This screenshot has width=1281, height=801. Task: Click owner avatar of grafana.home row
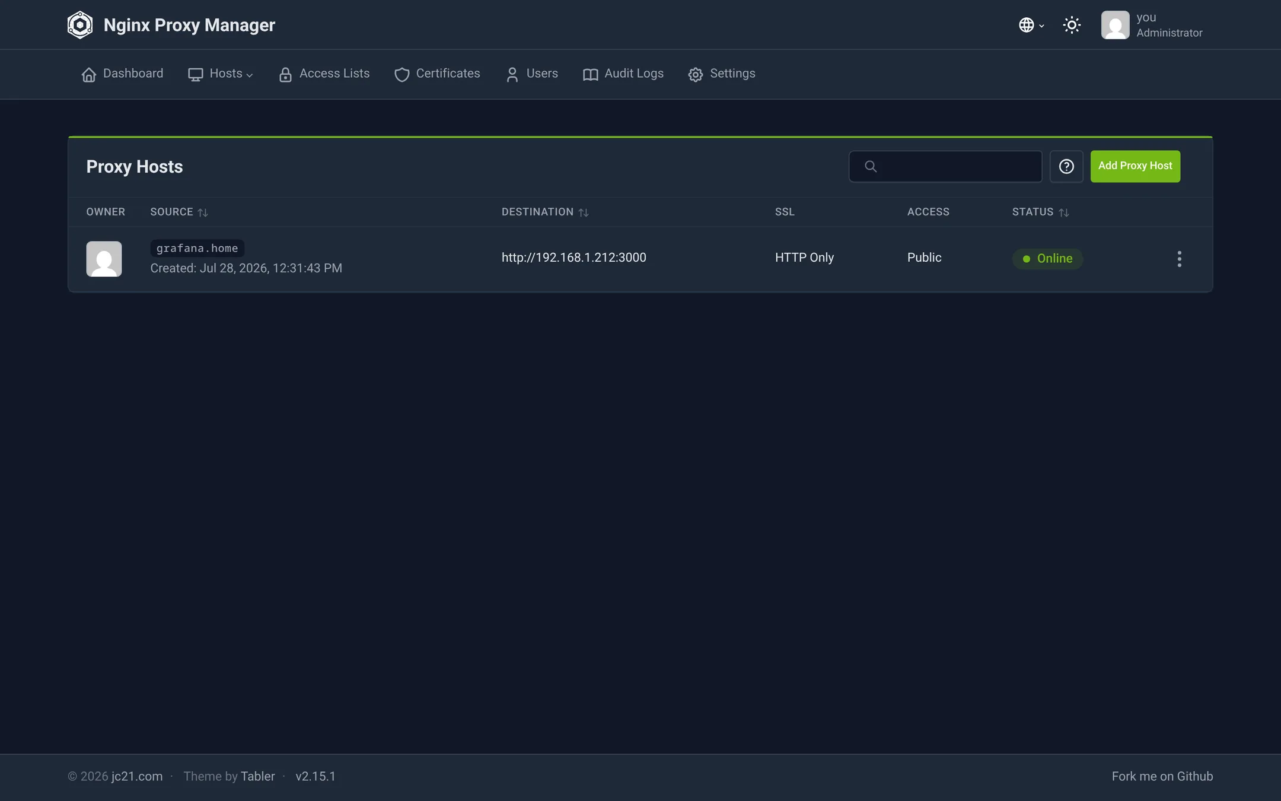coord(104,259)
